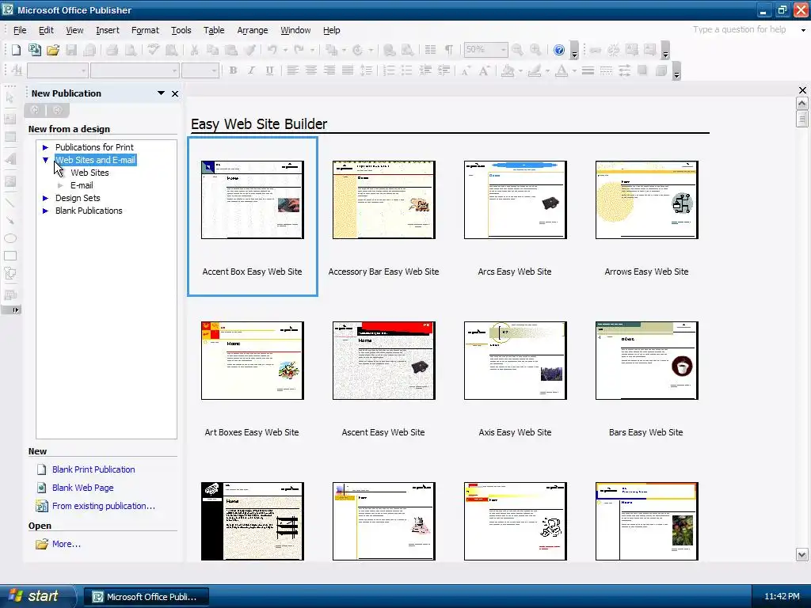Toggle Italic formatting button
Viewport: 811px width, 608px height.
[x=251, y=70]
